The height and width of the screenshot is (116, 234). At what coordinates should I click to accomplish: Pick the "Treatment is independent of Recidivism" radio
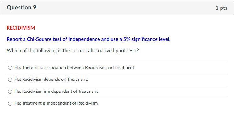point(10,104)
